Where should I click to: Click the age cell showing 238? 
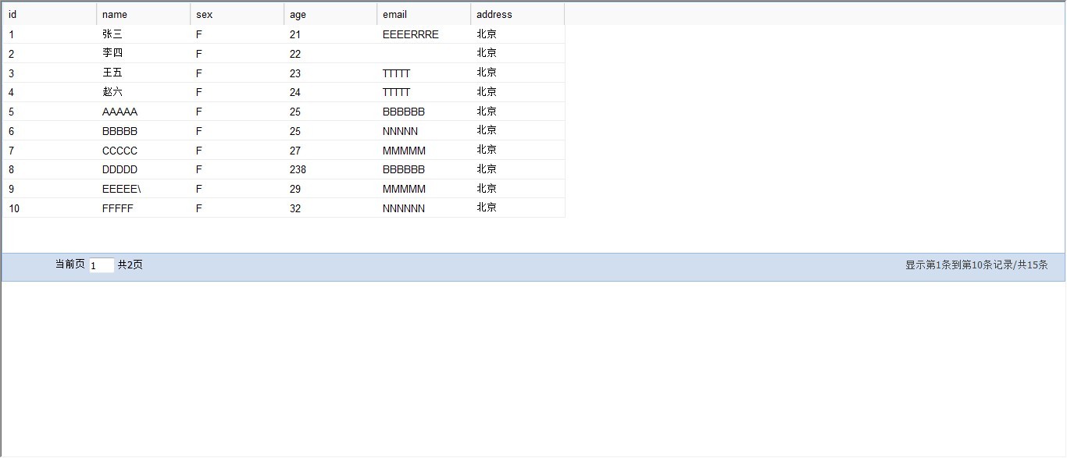coord(298,169)
